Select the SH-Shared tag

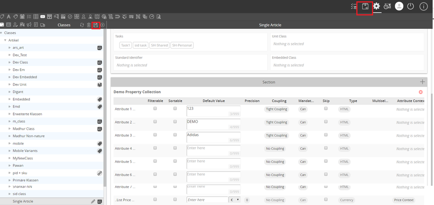(x=159, y=45)
